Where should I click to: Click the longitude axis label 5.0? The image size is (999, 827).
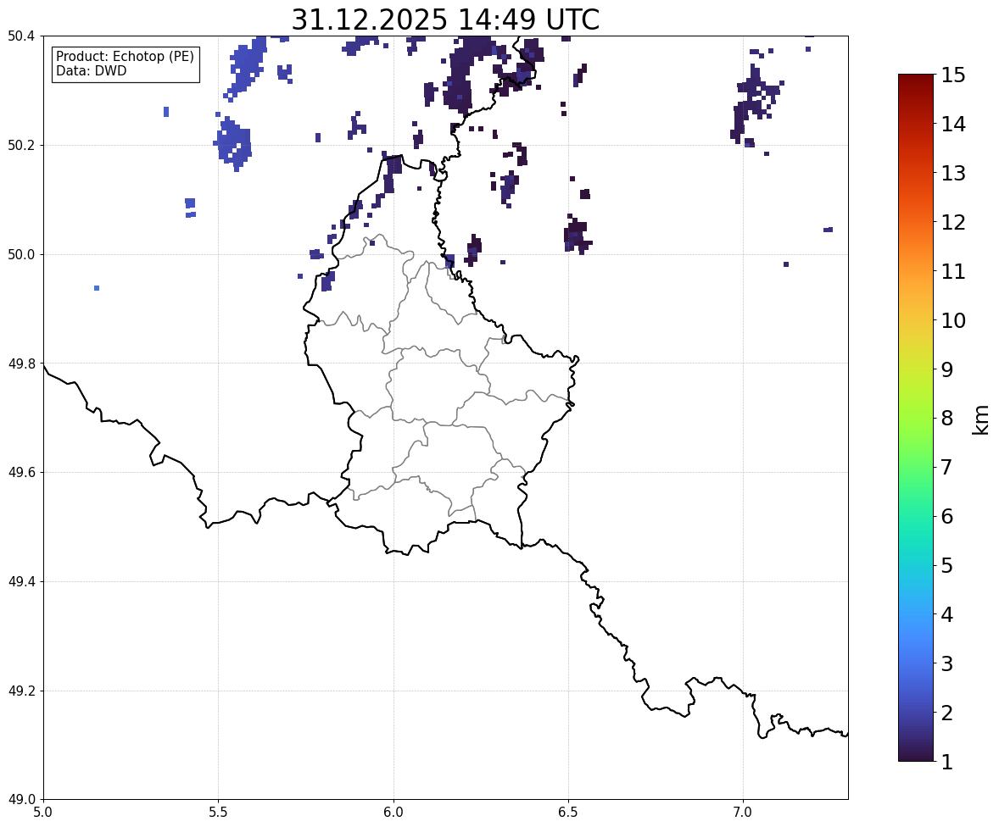pyautogui.click(x=43, y=813)
